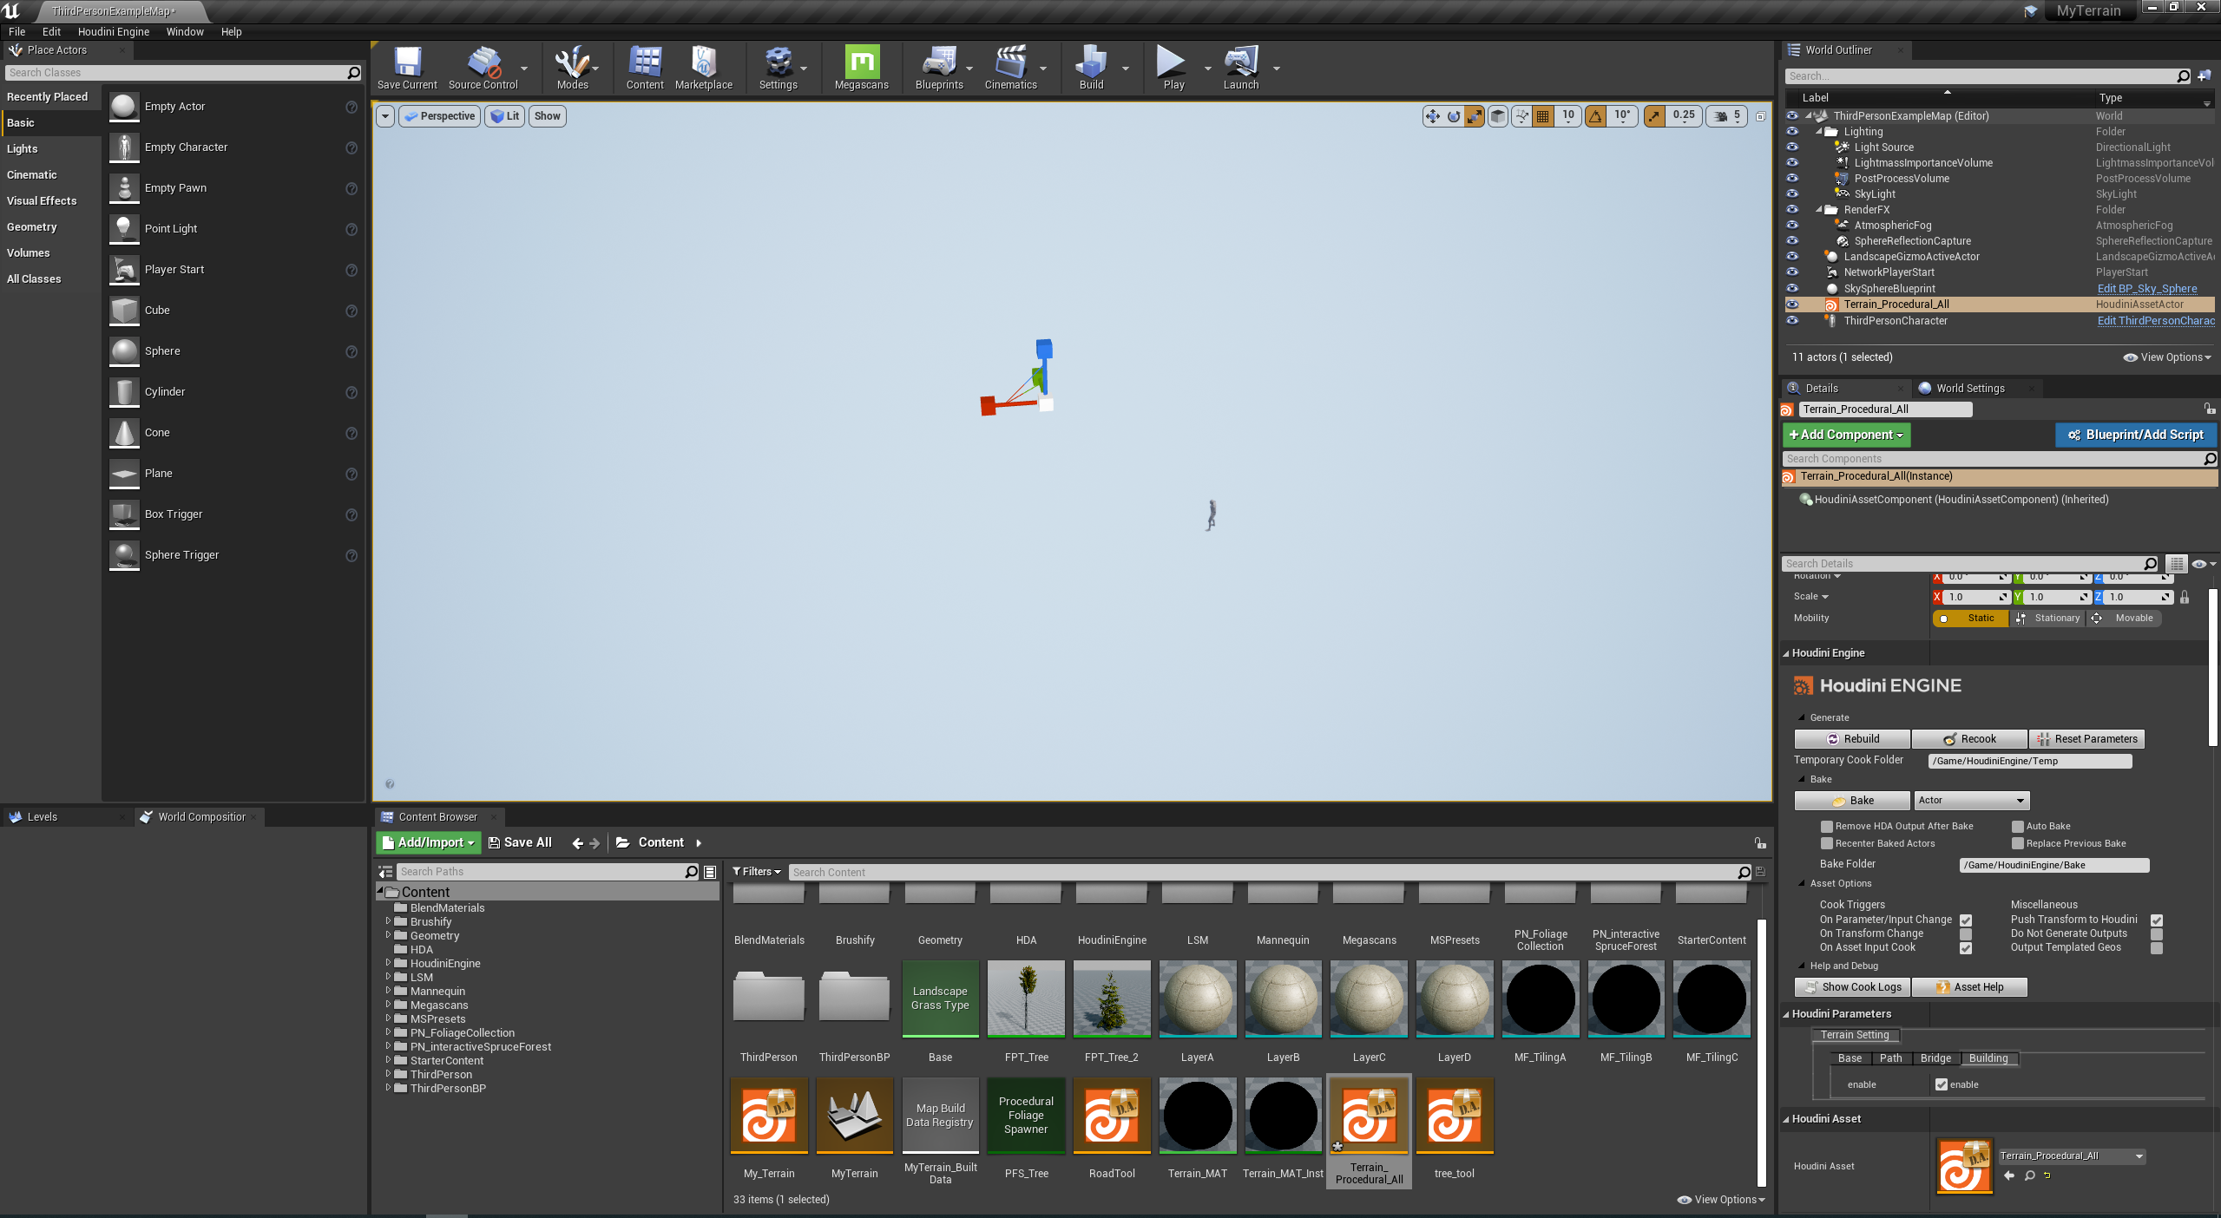Viewport: 2221px width, 1218px height.
Task: Check Replace Previous Bake
Action: [x=2018, y=844]
